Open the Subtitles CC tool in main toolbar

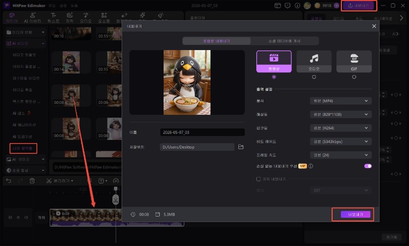(x=69, y=18)
